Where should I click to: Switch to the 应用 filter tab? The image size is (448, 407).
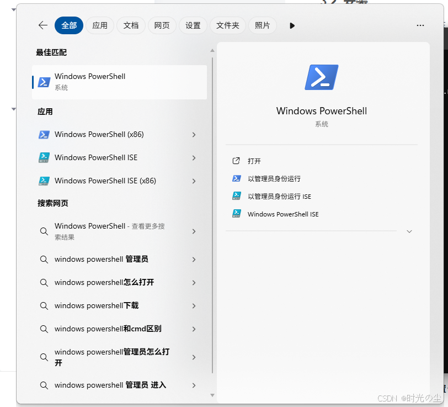coord(100,25)
